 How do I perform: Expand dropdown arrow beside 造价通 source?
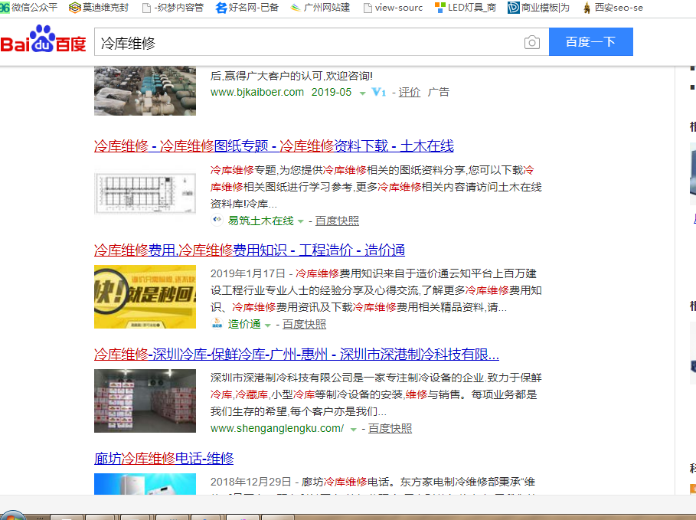coord(268,325)
